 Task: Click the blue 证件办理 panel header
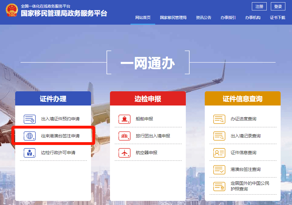(53, 99)
